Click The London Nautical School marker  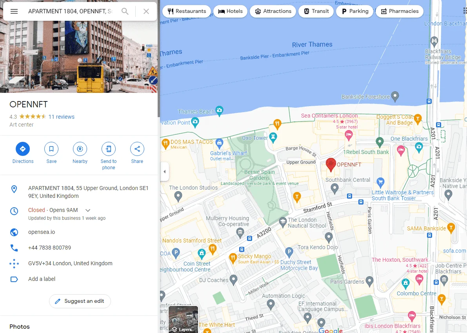pos(283,222)
